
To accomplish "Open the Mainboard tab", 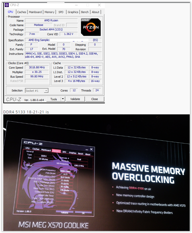I will [x=35, y=12].
